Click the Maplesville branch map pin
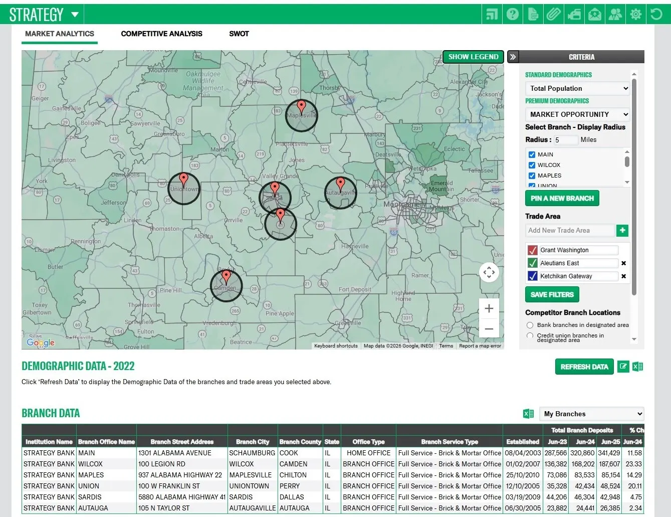671x517 pixels. [301, 106]
